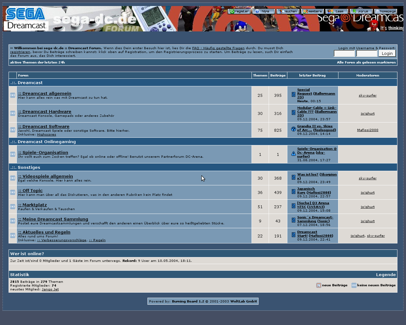
Task: Click status icon beside Dreamcast allgemein
Action: pyautogui.click(x=13, y=95)
